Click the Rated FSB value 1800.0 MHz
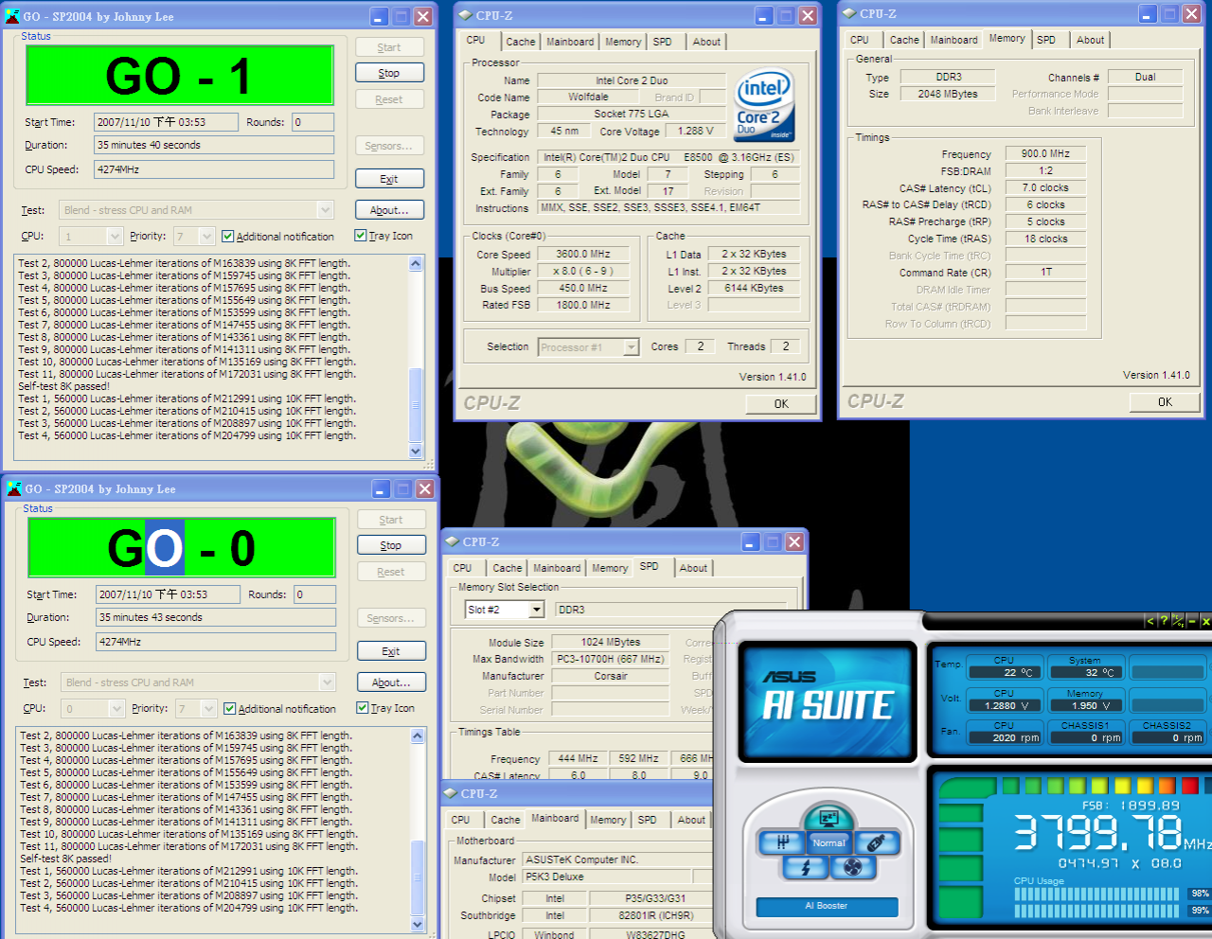1212x939 pixels. [582, 305]
